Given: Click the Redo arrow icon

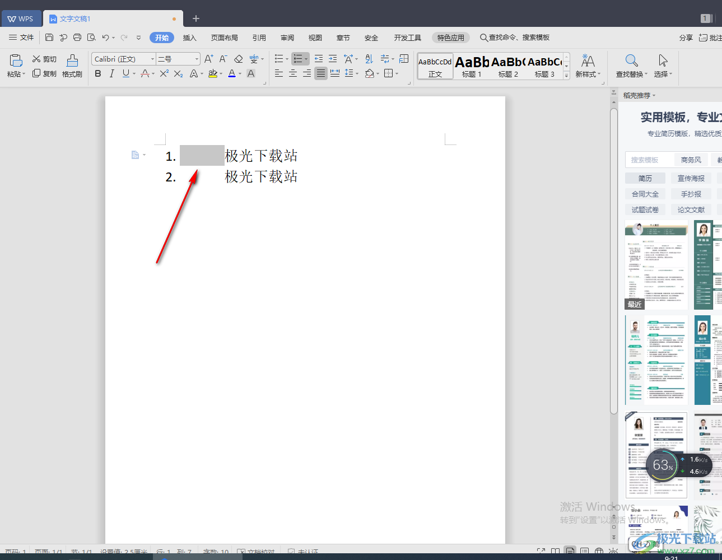Looking at the screenshot, I should point(124,38).
